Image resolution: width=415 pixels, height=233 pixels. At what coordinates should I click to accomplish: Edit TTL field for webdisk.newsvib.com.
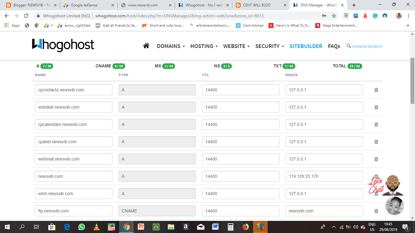click(x=241, y=107)
